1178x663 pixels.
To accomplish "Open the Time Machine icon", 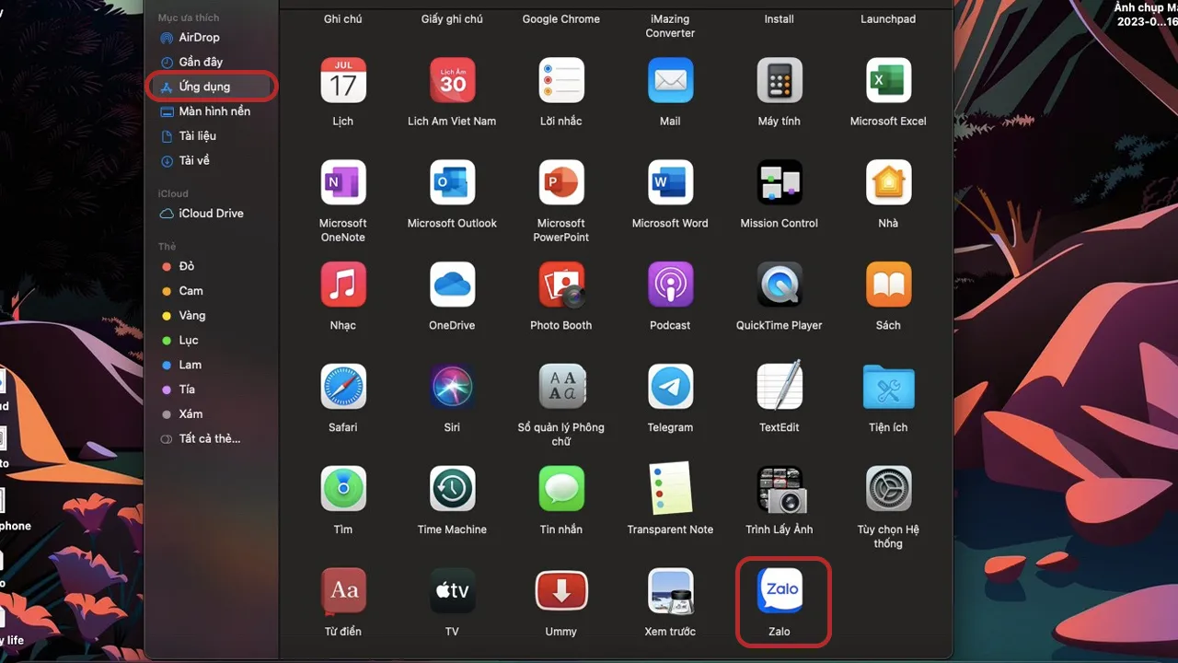I will [x=452, y=489].
